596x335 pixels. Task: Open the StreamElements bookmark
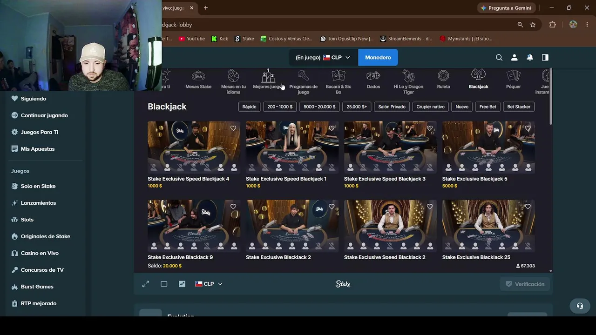[406, 39]
